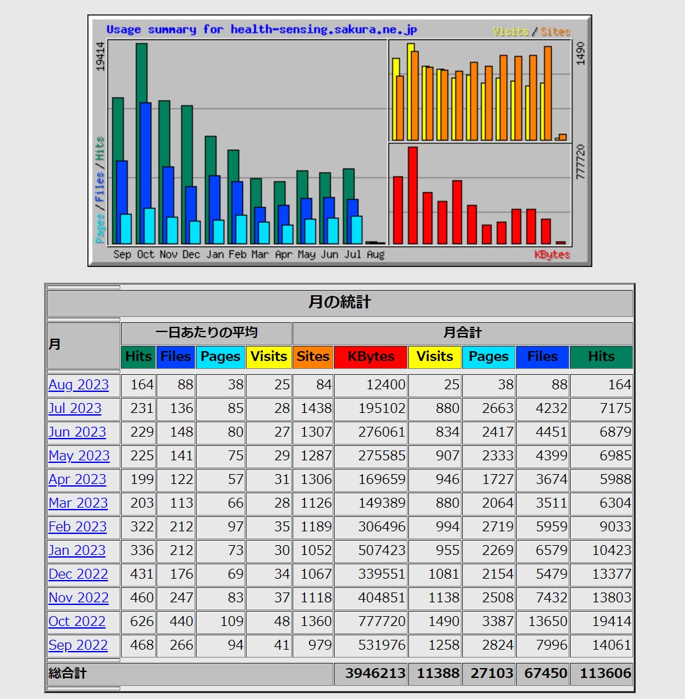Open the Aug 2023 monthly report link
Viewport: 685px width, 699px height.
78,385
